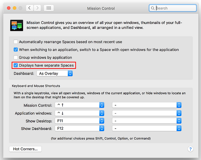The width and height of the screenshot is (201, 160).
Task: Toggle Displays have separate Spaces checkbox
Action: [x=16, y=65]
